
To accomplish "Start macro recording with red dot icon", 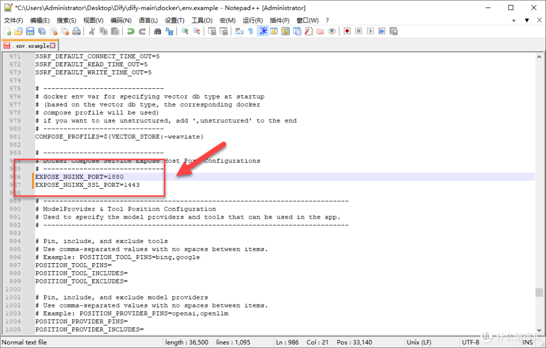I will pos(347,31).
